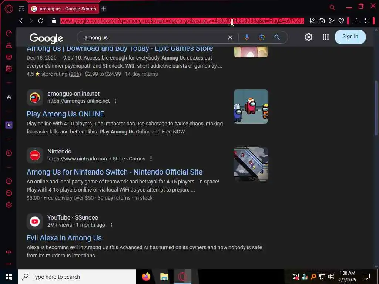Click the padlock site security icon
Screen dimensions: 379x284
click(54, 21)
